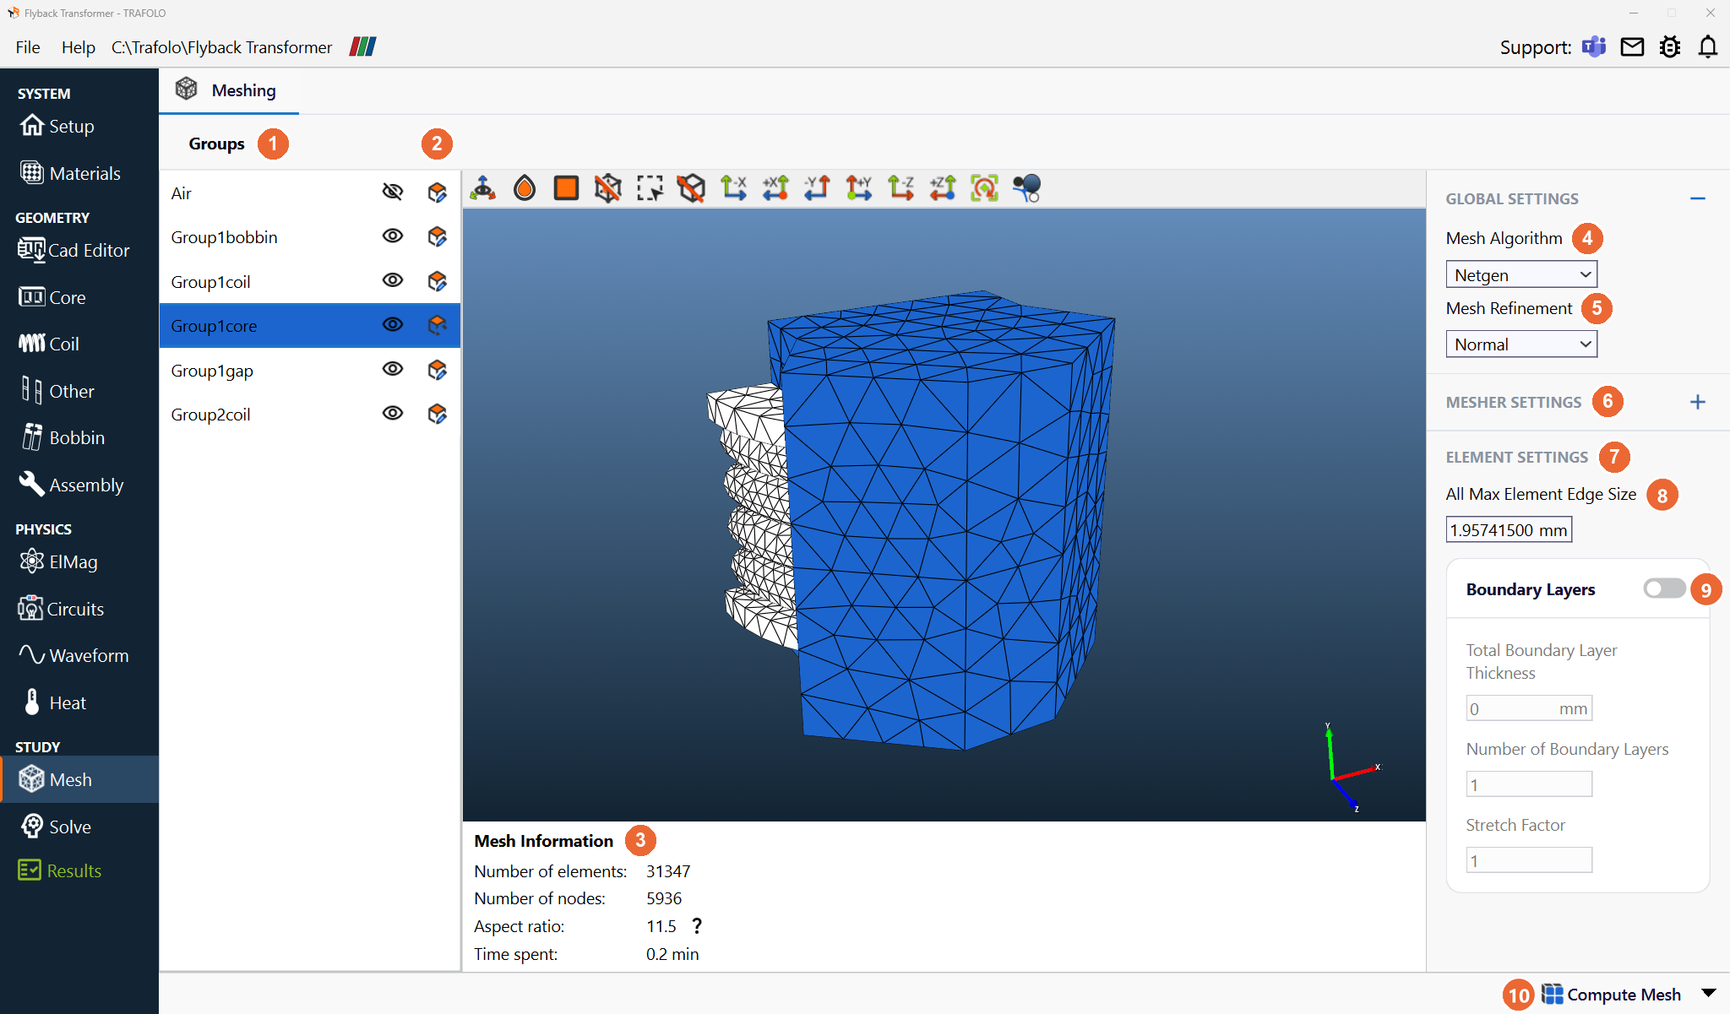This screenshot has height=1014, width=1730.
Task: Click the Compute Mesh button
Action: pos(1611,995)
